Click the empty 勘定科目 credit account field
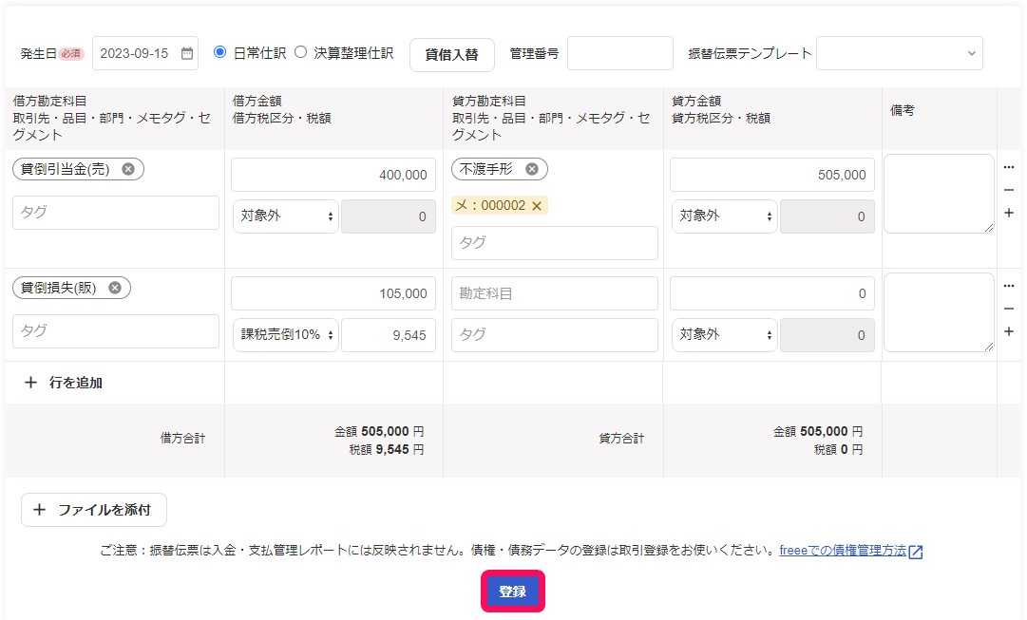 tap(555, 293)
